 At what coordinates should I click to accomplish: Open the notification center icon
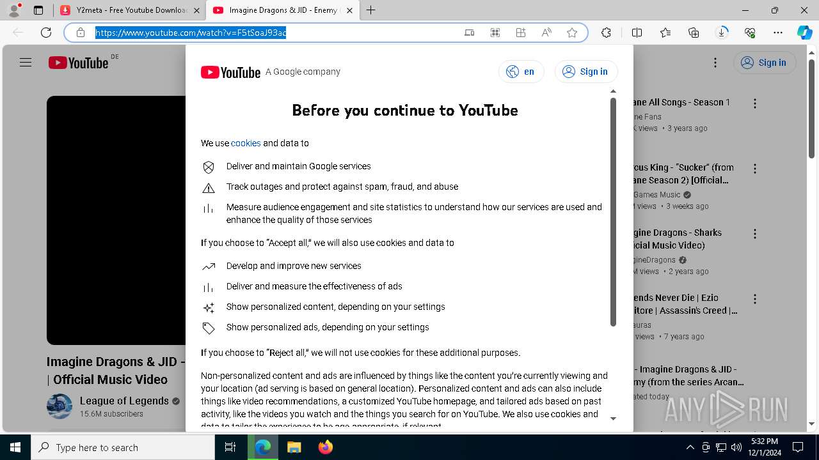[x=798, y=447]
